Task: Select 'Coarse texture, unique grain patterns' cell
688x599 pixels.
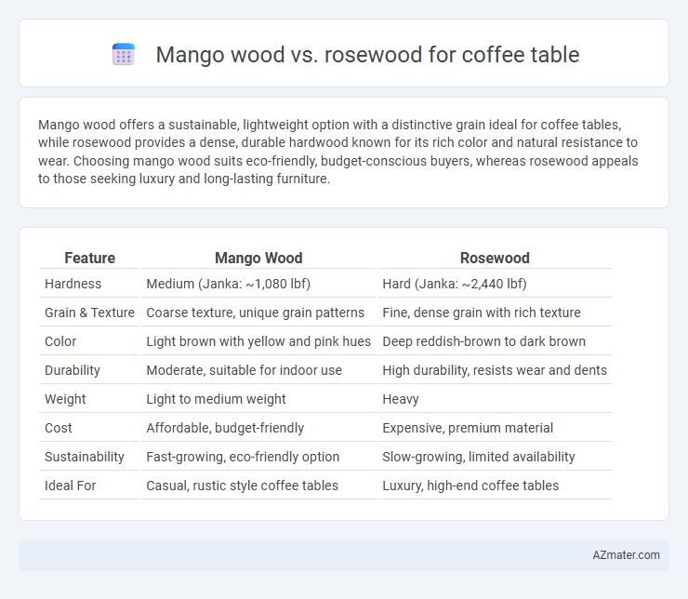Action: pos(255,313)
